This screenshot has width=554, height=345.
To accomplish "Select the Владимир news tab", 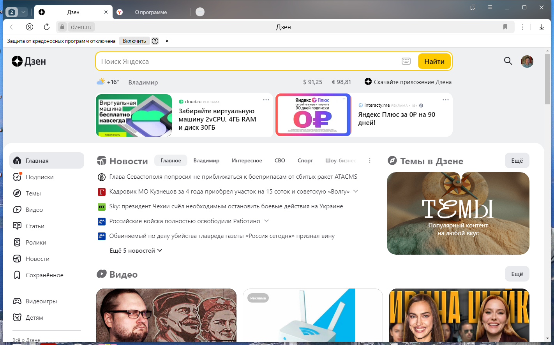I will (x=206, y=160).
